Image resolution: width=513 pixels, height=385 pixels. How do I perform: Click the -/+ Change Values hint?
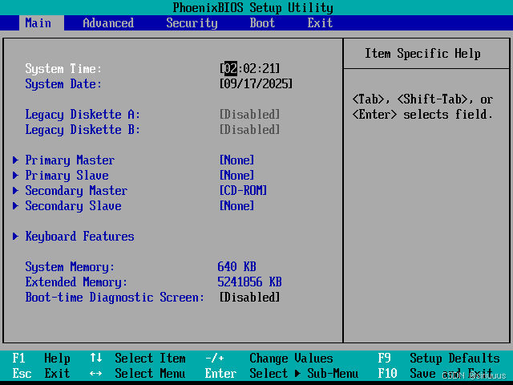coord(269,359)
